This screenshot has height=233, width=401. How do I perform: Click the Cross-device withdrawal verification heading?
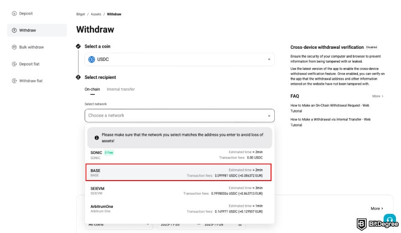(x=327, y=47)
